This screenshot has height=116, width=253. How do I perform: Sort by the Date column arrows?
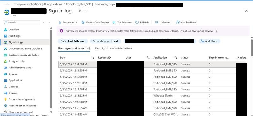(93, 58)
